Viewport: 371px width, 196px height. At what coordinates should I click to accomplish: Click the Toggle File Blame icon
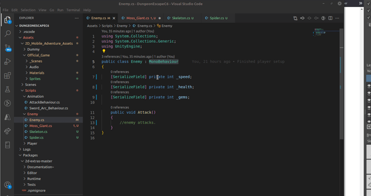(x=323, y=18)
